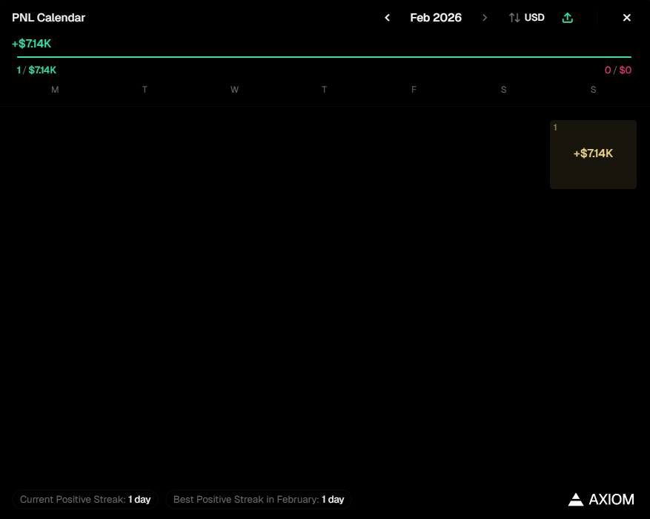Click the Friday column header F

(x=414, y=90)
